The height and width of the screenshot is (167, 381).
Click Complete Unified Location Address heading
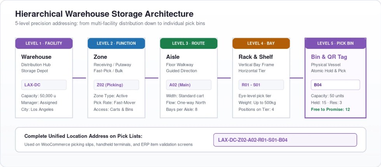click(x=83, y=136)
